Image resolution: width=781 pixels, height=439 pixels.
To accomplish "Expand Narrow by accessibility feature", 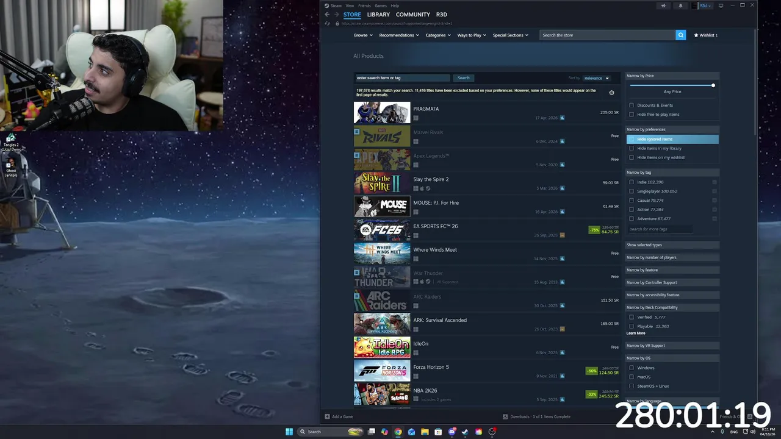I will point(672,295).
